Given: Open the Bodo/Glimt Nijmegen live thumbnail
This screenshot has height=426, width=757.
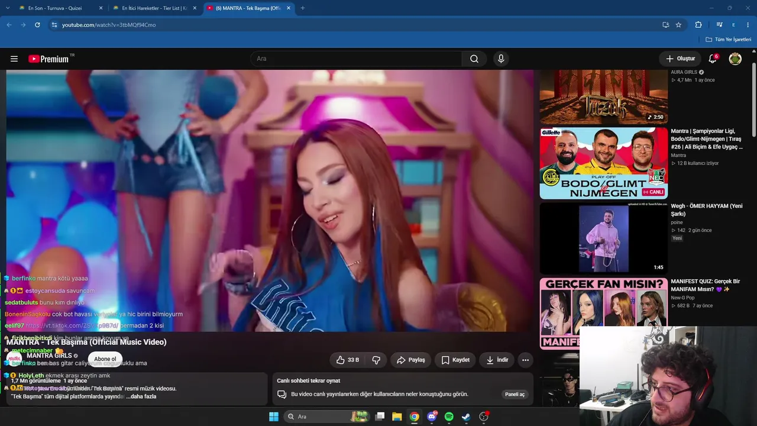Looking at the screenshot, I should coord(603,163).
